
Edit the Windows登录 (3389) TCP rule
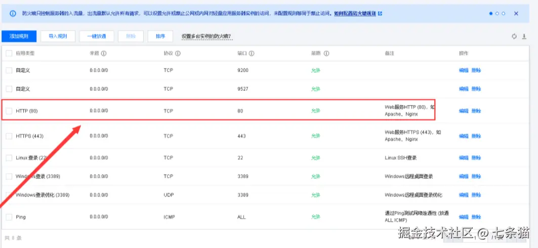pyautogui.click(x=464, y=176)
